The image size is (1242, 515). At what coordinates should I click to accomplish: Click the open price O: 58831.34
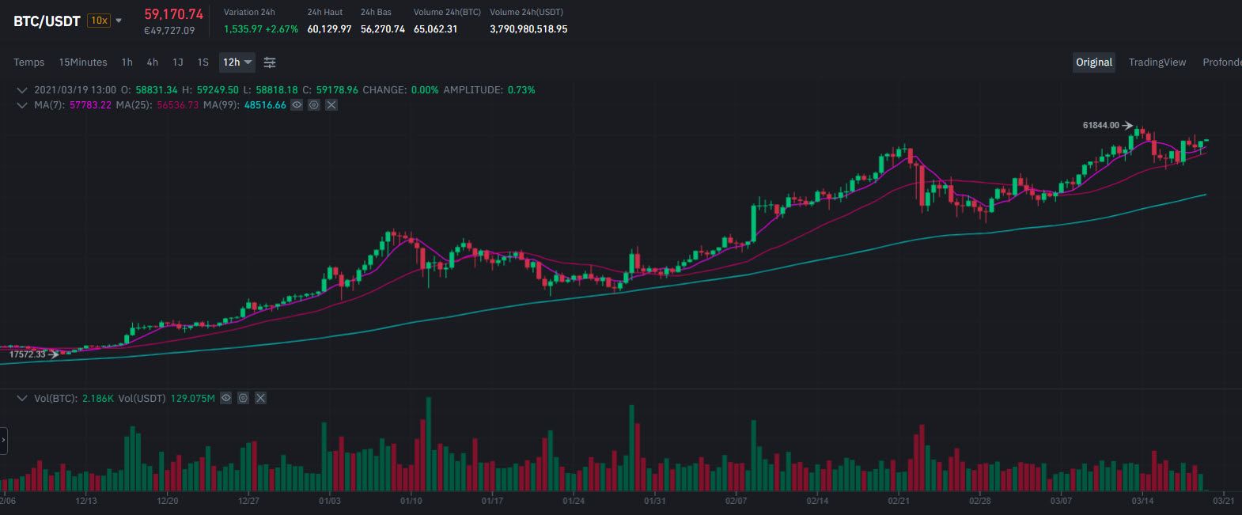coord(149,90)
